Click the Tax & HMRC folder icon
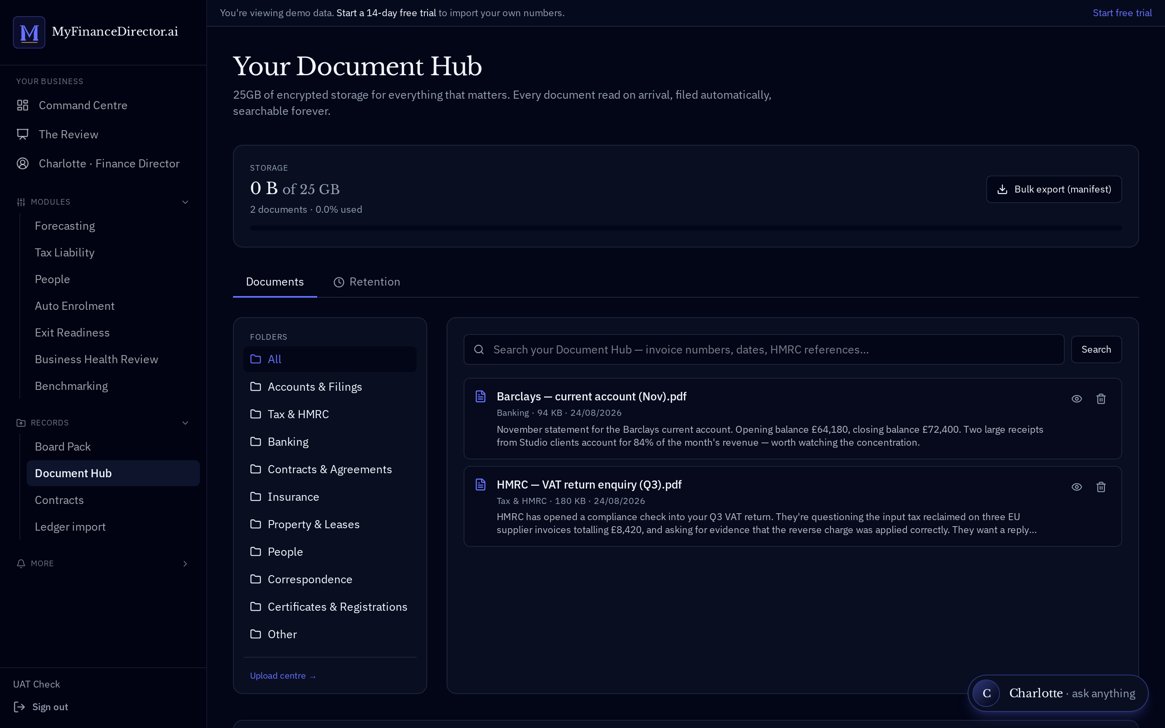Screen dimensions: 1165x728 256,414
